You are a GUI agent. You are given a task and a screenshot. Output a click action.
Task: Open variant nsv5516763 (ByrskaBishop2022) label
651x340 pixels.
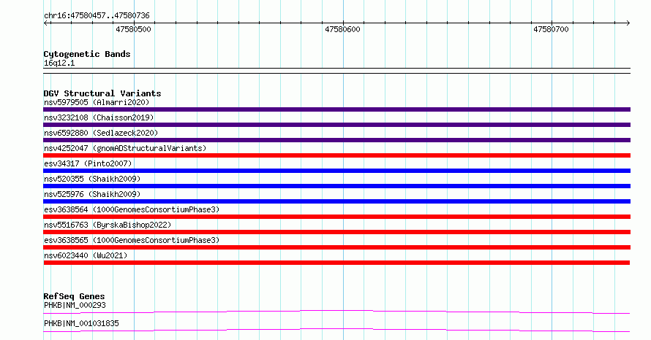(x=108, y=225)
